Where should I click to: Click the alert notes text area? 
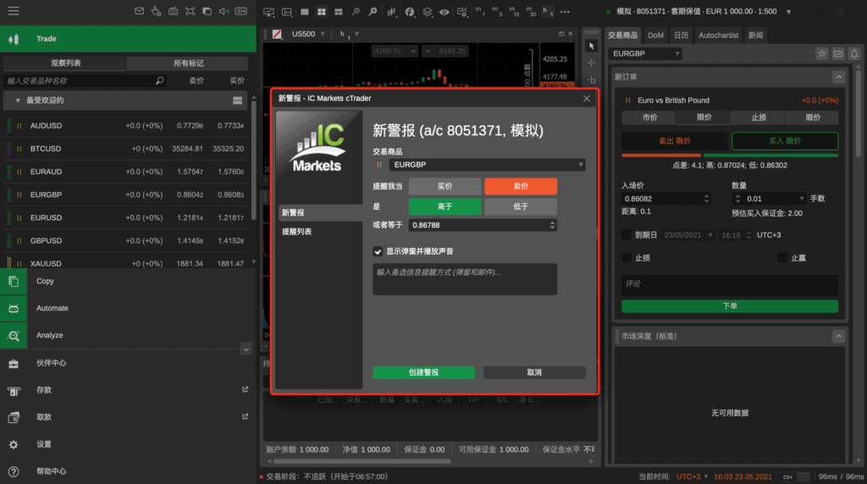click(465, 279)
